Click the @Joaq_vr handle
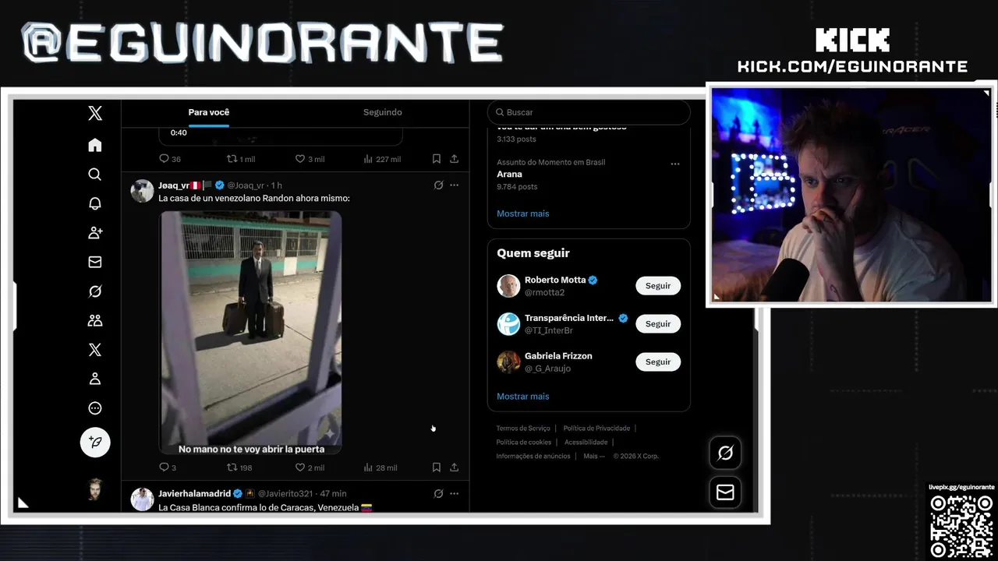Viewport: 998px width, 561px height. pyautogui.click(x=246, y=185)
